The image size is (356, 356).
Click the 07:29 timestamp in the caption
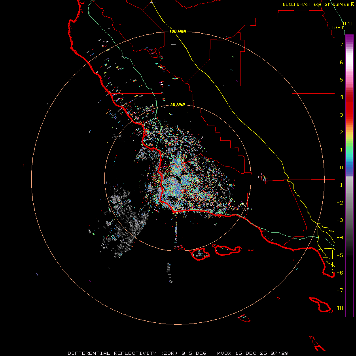click(280, 353)
